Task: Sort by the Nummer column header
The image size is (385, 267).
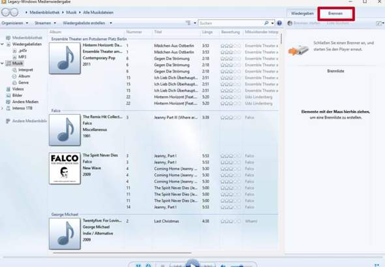Action: pos(134,32)
